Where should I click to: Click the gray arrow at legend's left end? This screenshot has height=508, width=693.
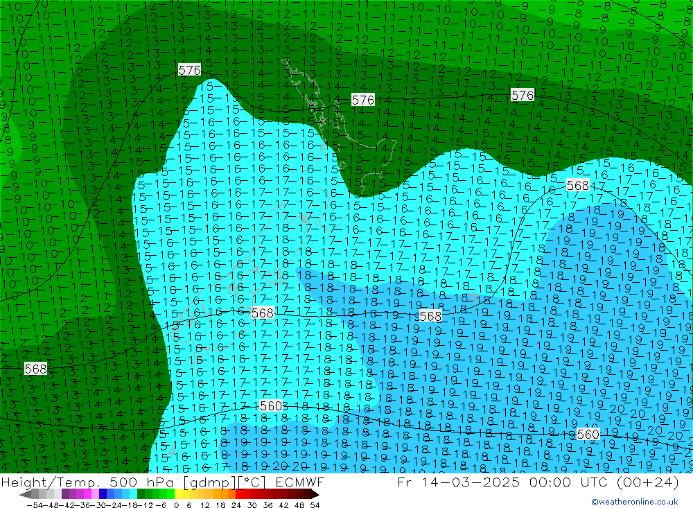point(25,495)
